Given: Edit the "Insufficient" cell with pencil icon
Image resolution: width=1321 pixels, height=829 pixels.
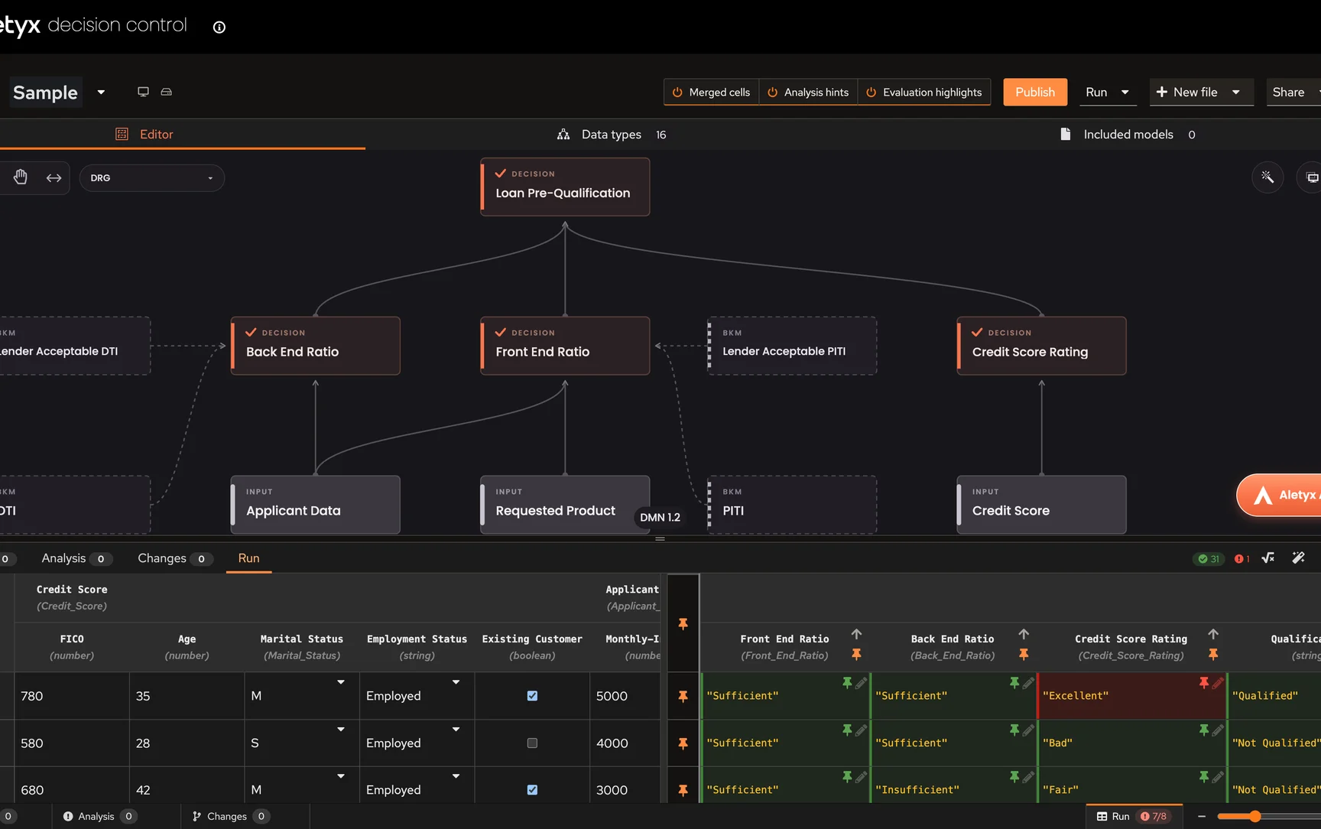Looking at the screenshot, I should [x=1028, y=777].
